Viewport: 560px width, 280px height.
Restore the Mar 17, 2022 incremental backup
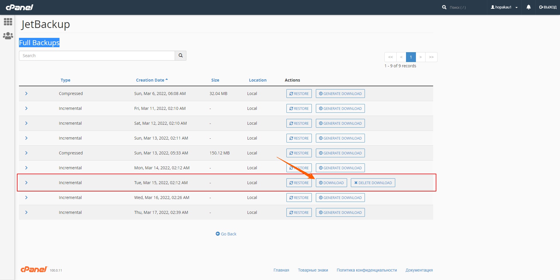coord(299,212)
